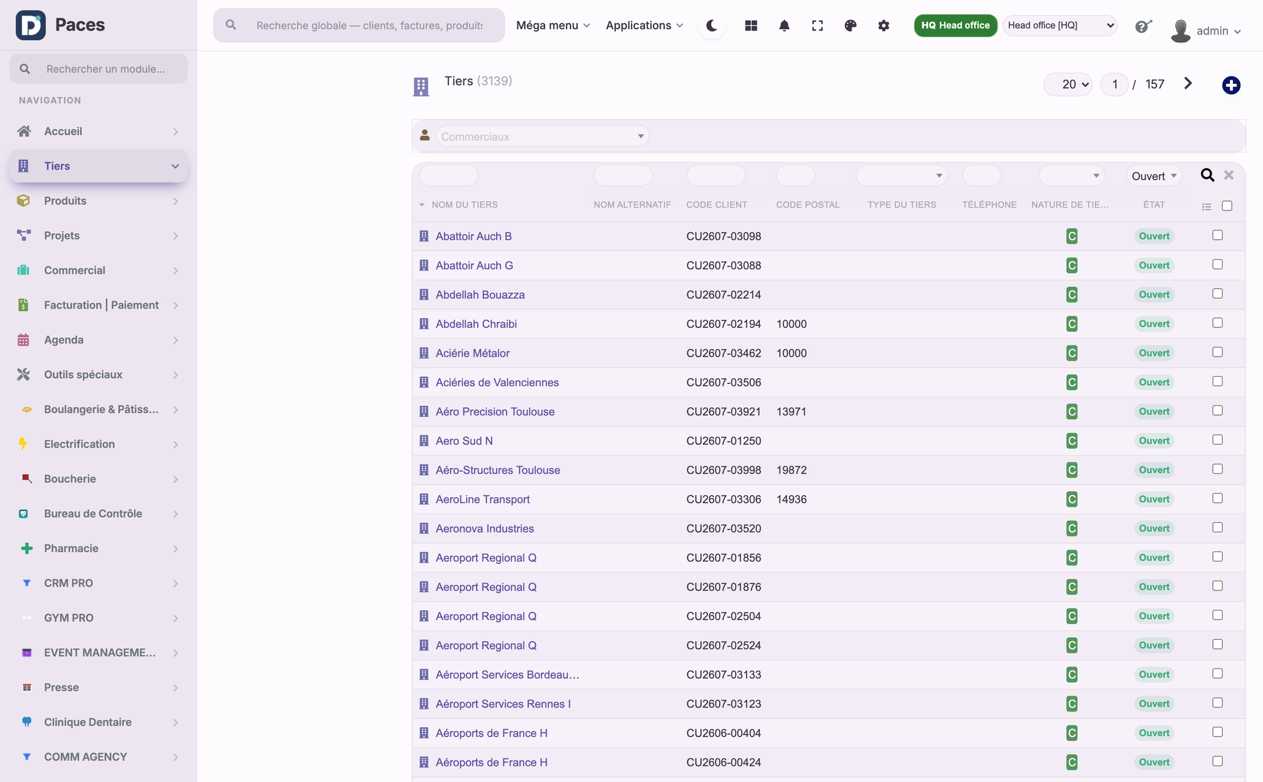1263x782 pixels.
Task: Click the customer C badge for Abattoir Auch B
Action: pyautogui.click(x=1072, y=236)
